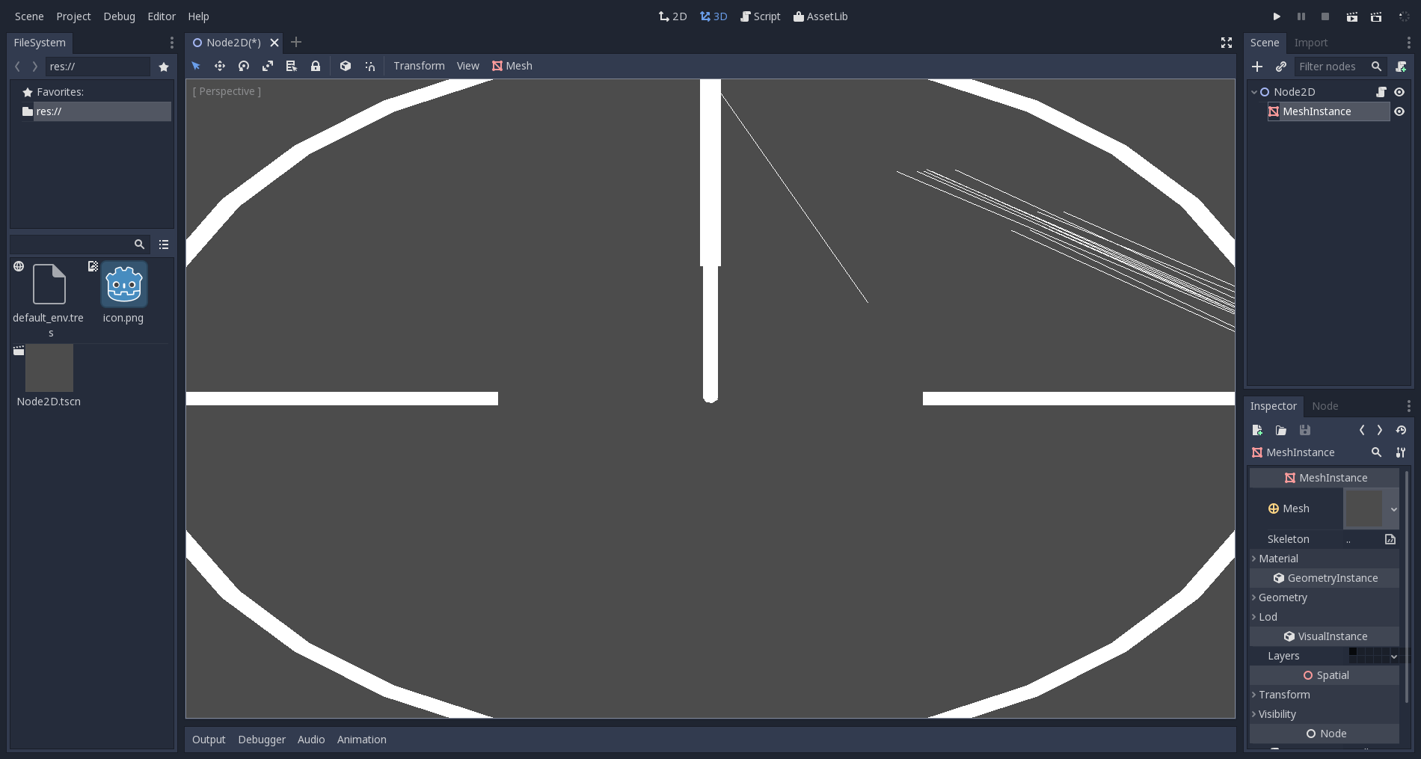Image resolution: width=1421 pixels, height=759 pixels.
Task: Toggle Favorite star for res:// path
Action: [164, 67]
